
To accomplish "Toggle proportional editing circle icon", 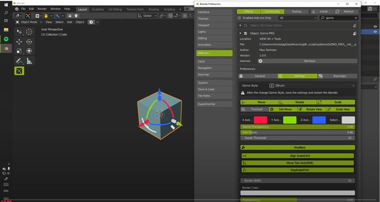I will (x=185, y=16).
